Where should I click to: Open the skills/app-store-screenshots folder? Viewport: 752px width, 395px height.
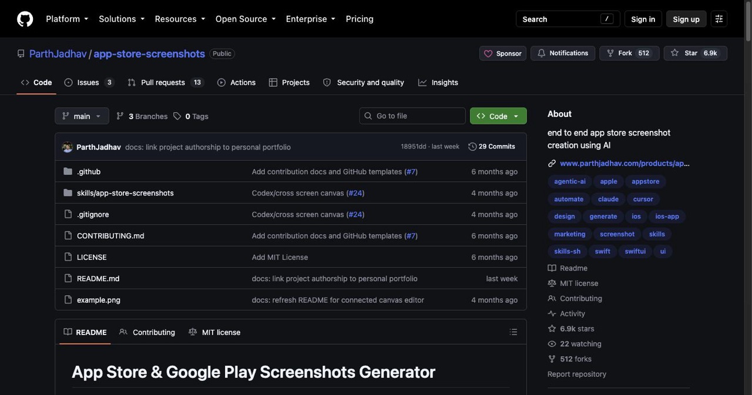(125, 193)
